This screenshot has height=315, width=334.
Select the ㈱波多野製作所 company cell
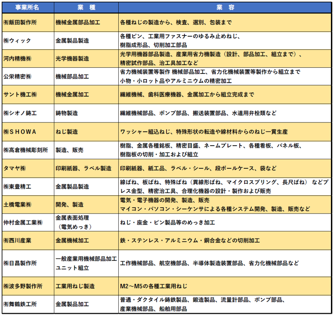tap(28, 286)
